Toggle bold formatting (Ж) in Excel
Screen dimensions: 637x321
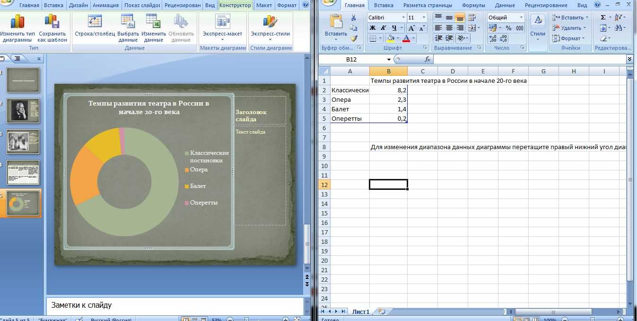pyautogui.click(x=373, y=28)
